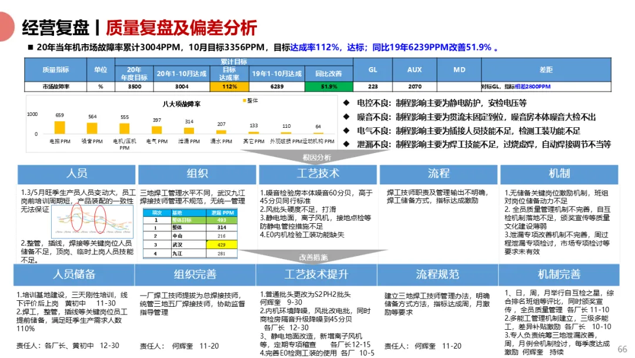The image size is (635, 358).
Task: Click the 单位 column header
Action: point(101,69)
